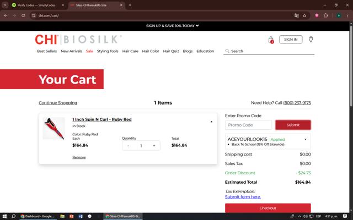Remove item using the x icon on product card

point(211,122)
